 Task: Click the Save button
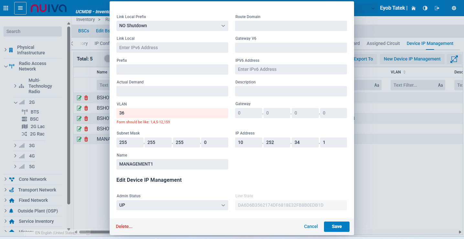pyautogui.click(x=336, y=227)
